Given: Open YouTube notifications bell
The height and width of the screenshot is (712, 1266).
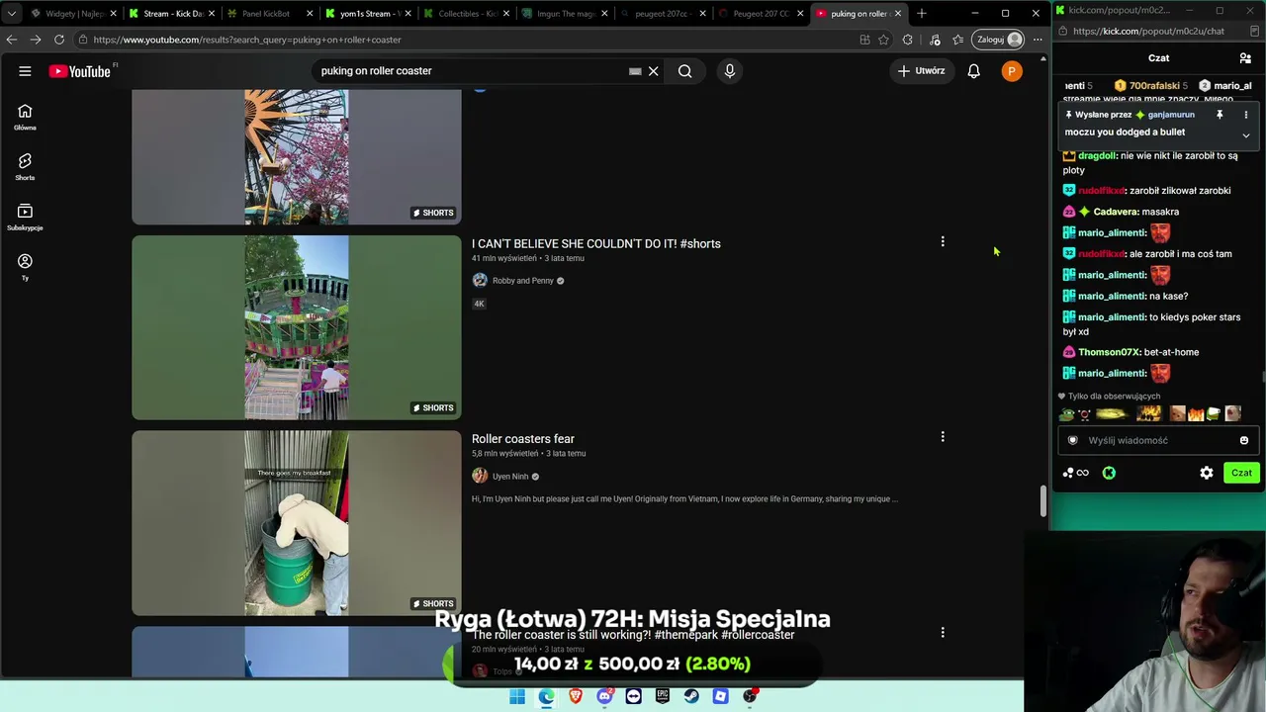Looking at the screenshot, I should click(973, 71).
